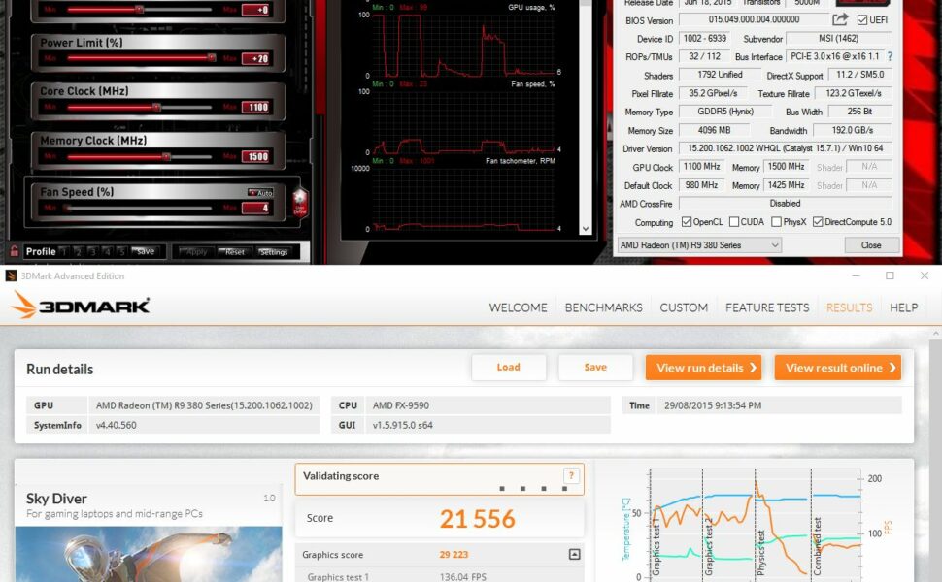Open the BENCHMARKS tab
The width and height of the screenshot is (942, 582).
603,307
